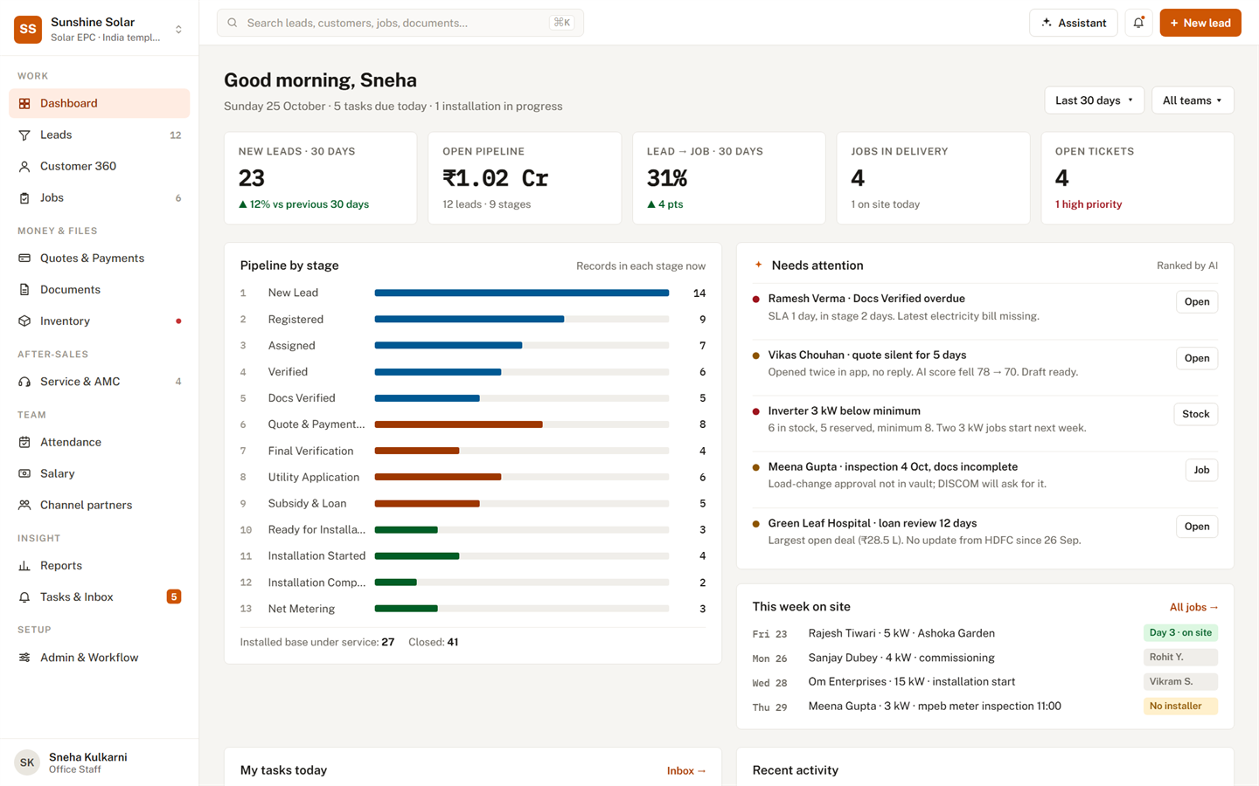Open Green Leaf Hospital attention item
Screen dimensions: 1259x786
[1196, 527]
